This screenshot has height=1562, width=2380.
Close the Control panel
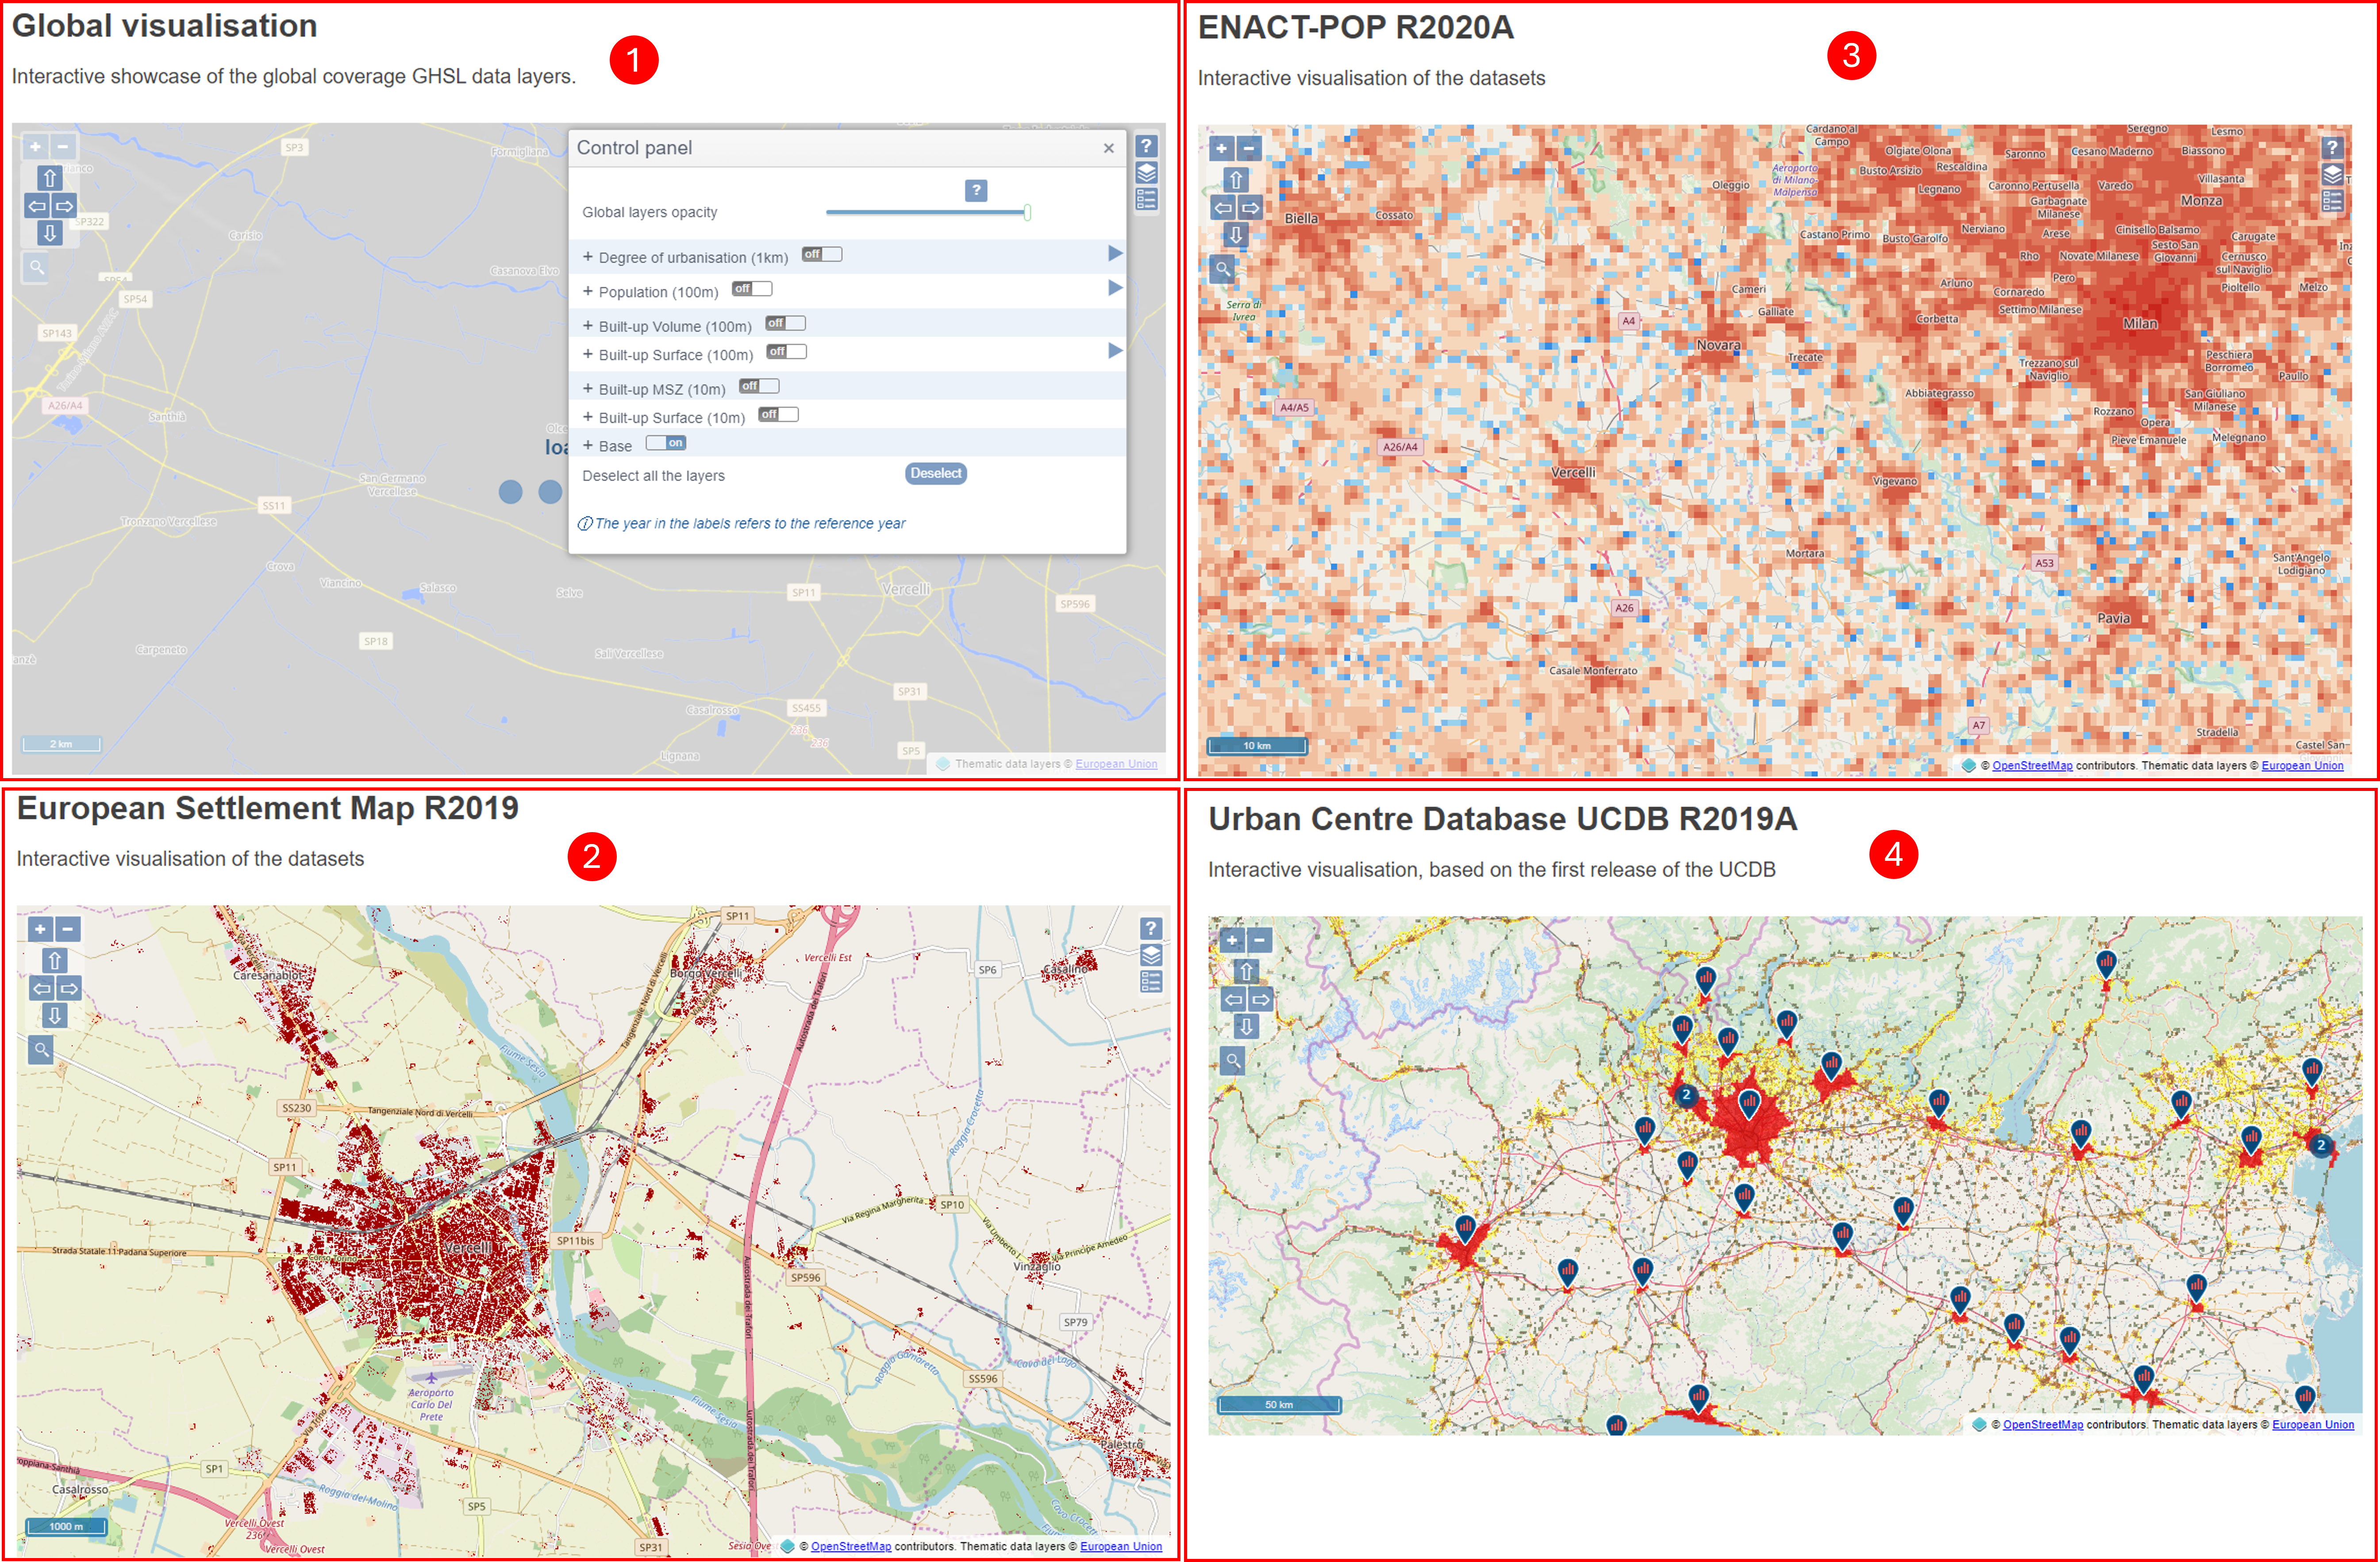click(x=1108, y=148)
